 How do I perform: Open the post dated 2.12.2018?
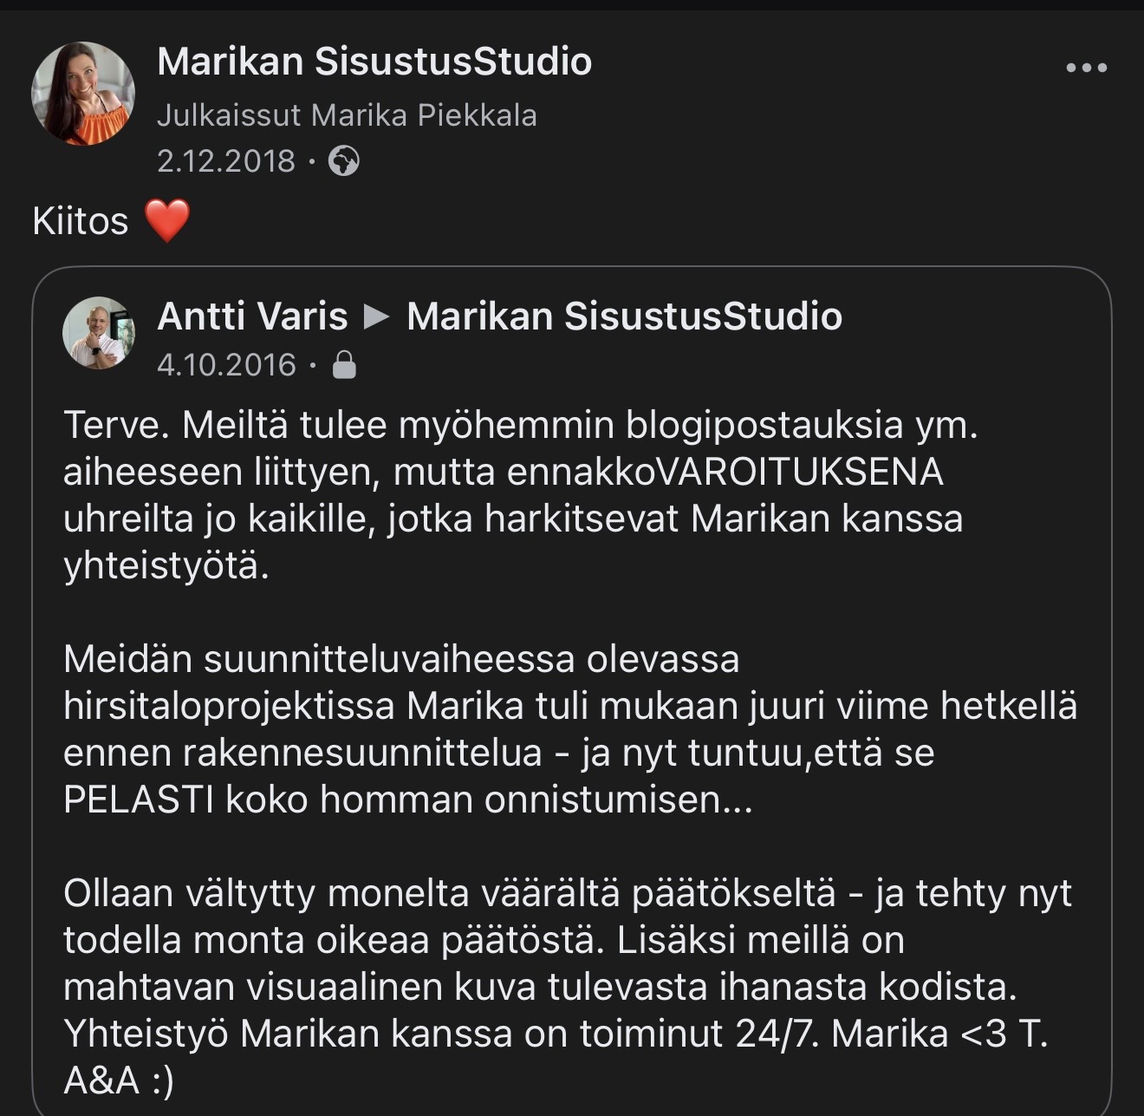(226, 161)
